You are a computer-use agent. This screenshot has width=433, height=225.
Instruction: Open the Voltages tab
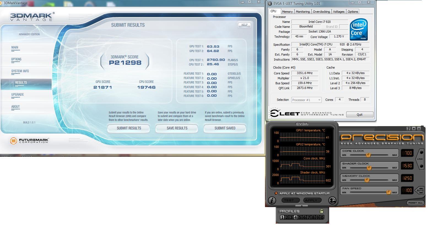pyautogui.click(x=339, y=12)
